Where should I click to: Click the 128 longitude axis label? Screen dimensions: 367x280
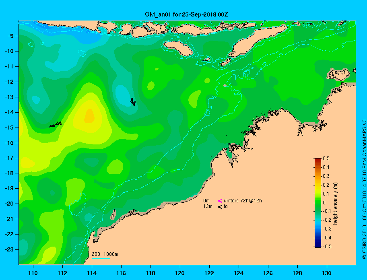pos(297,273)
